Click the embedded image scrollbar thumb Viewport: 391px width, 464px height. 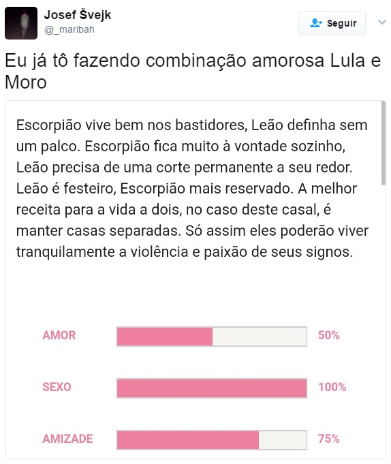click(x=384, y=143)
